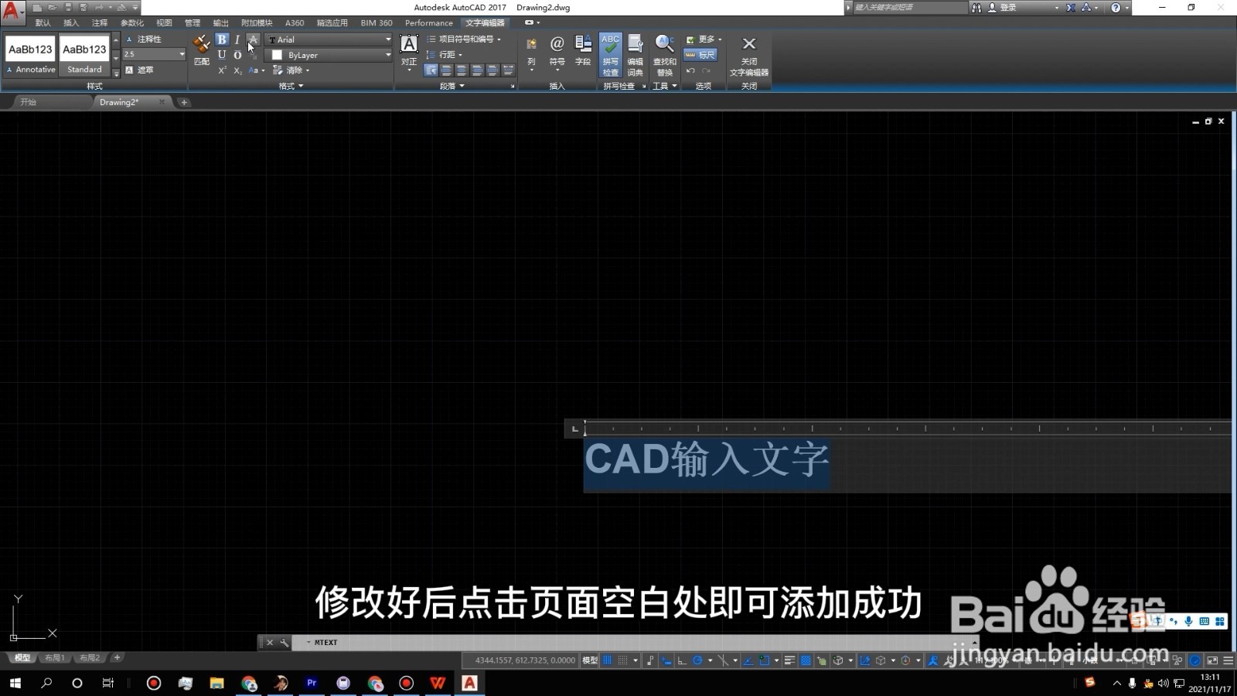The width and height of the screenshot is (1237, 696).
Task: Toggle Spell Check (拼写检查) button
Action: (x=611, y=55)
